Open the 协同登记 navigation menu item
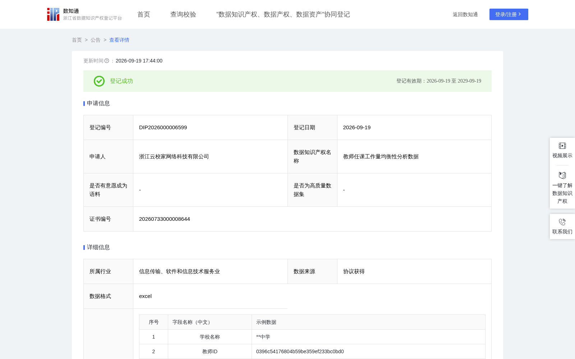The width and height of the screenshot is (575, 359). [283, 14]
